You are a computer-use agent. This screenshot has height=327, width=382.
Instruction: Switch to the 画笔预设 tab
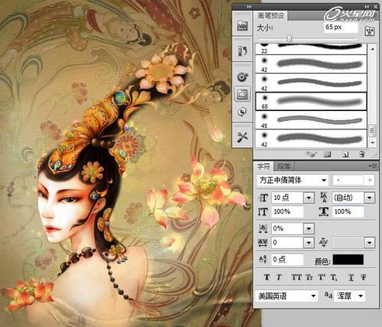tap(271, 16)
